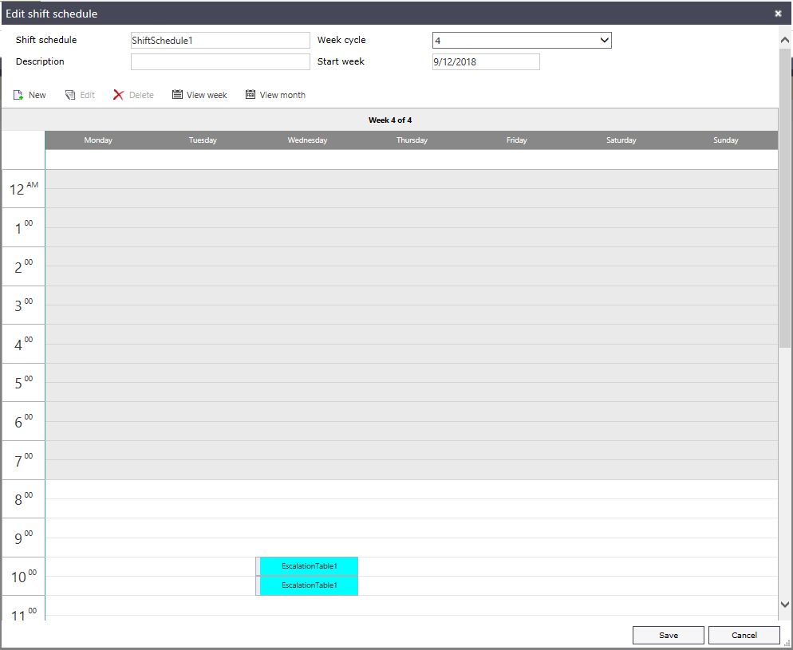The width and height of the screenshot is (793, 650).
Task: Click the dialog resize grip corner
Action: [787, 643]
